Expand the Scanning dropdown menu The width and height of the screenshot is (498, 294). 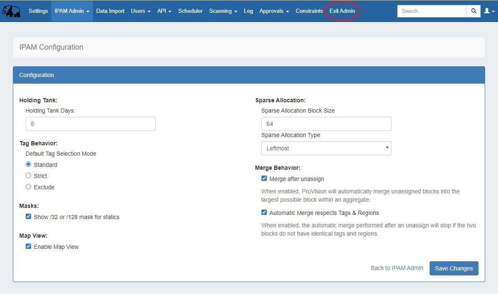point(223,11)
